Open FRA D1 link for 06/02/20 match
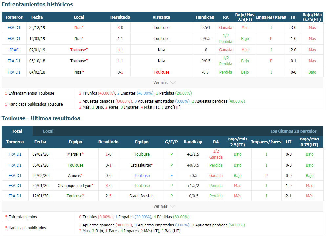Screen dimensions: 327x236 coord(15,165)
